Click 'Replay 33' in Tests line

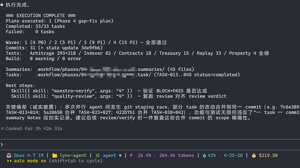[209, 53]
